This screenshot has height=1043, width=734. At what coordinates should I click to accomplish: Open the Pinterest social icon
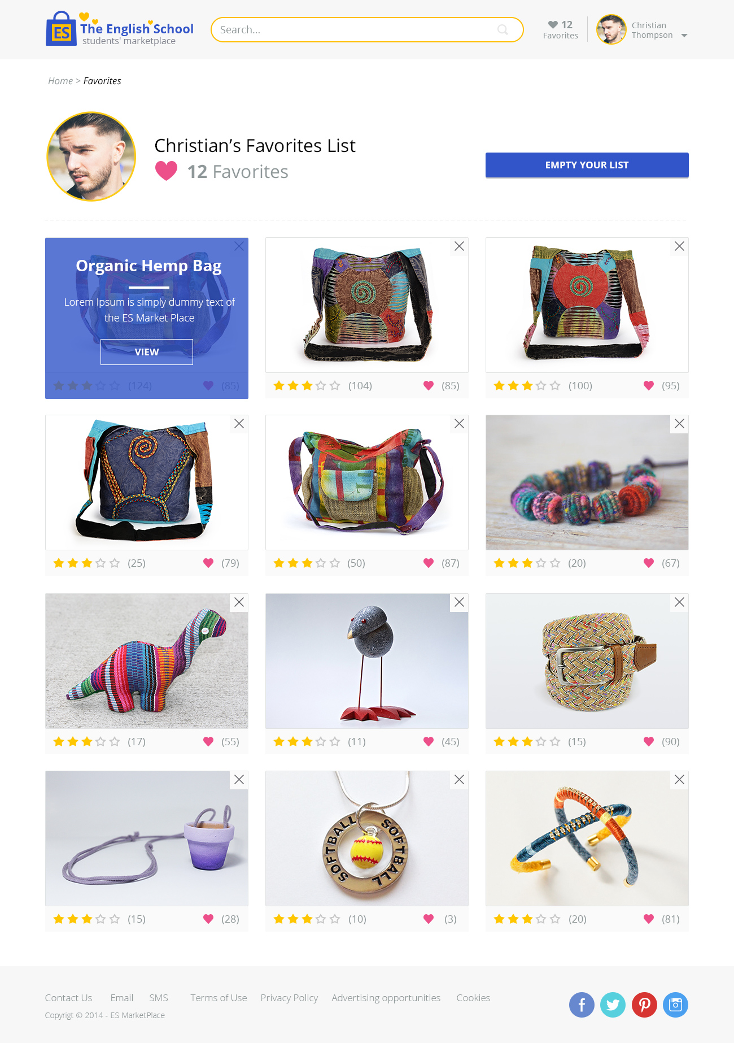(x=644, y=1005)
